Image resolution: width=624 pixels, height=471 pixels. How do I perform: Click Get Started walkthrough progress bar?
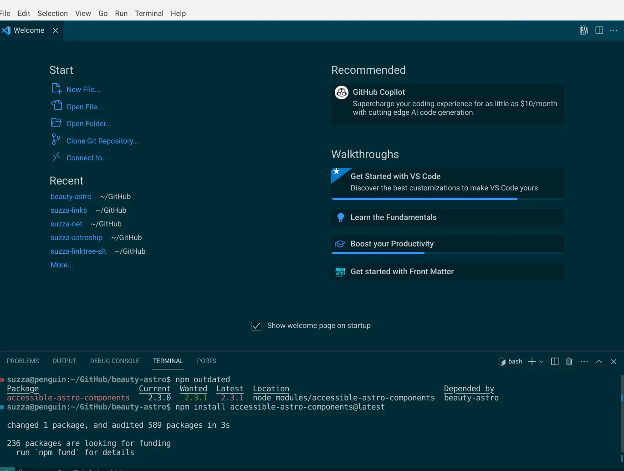click(447, 199)
